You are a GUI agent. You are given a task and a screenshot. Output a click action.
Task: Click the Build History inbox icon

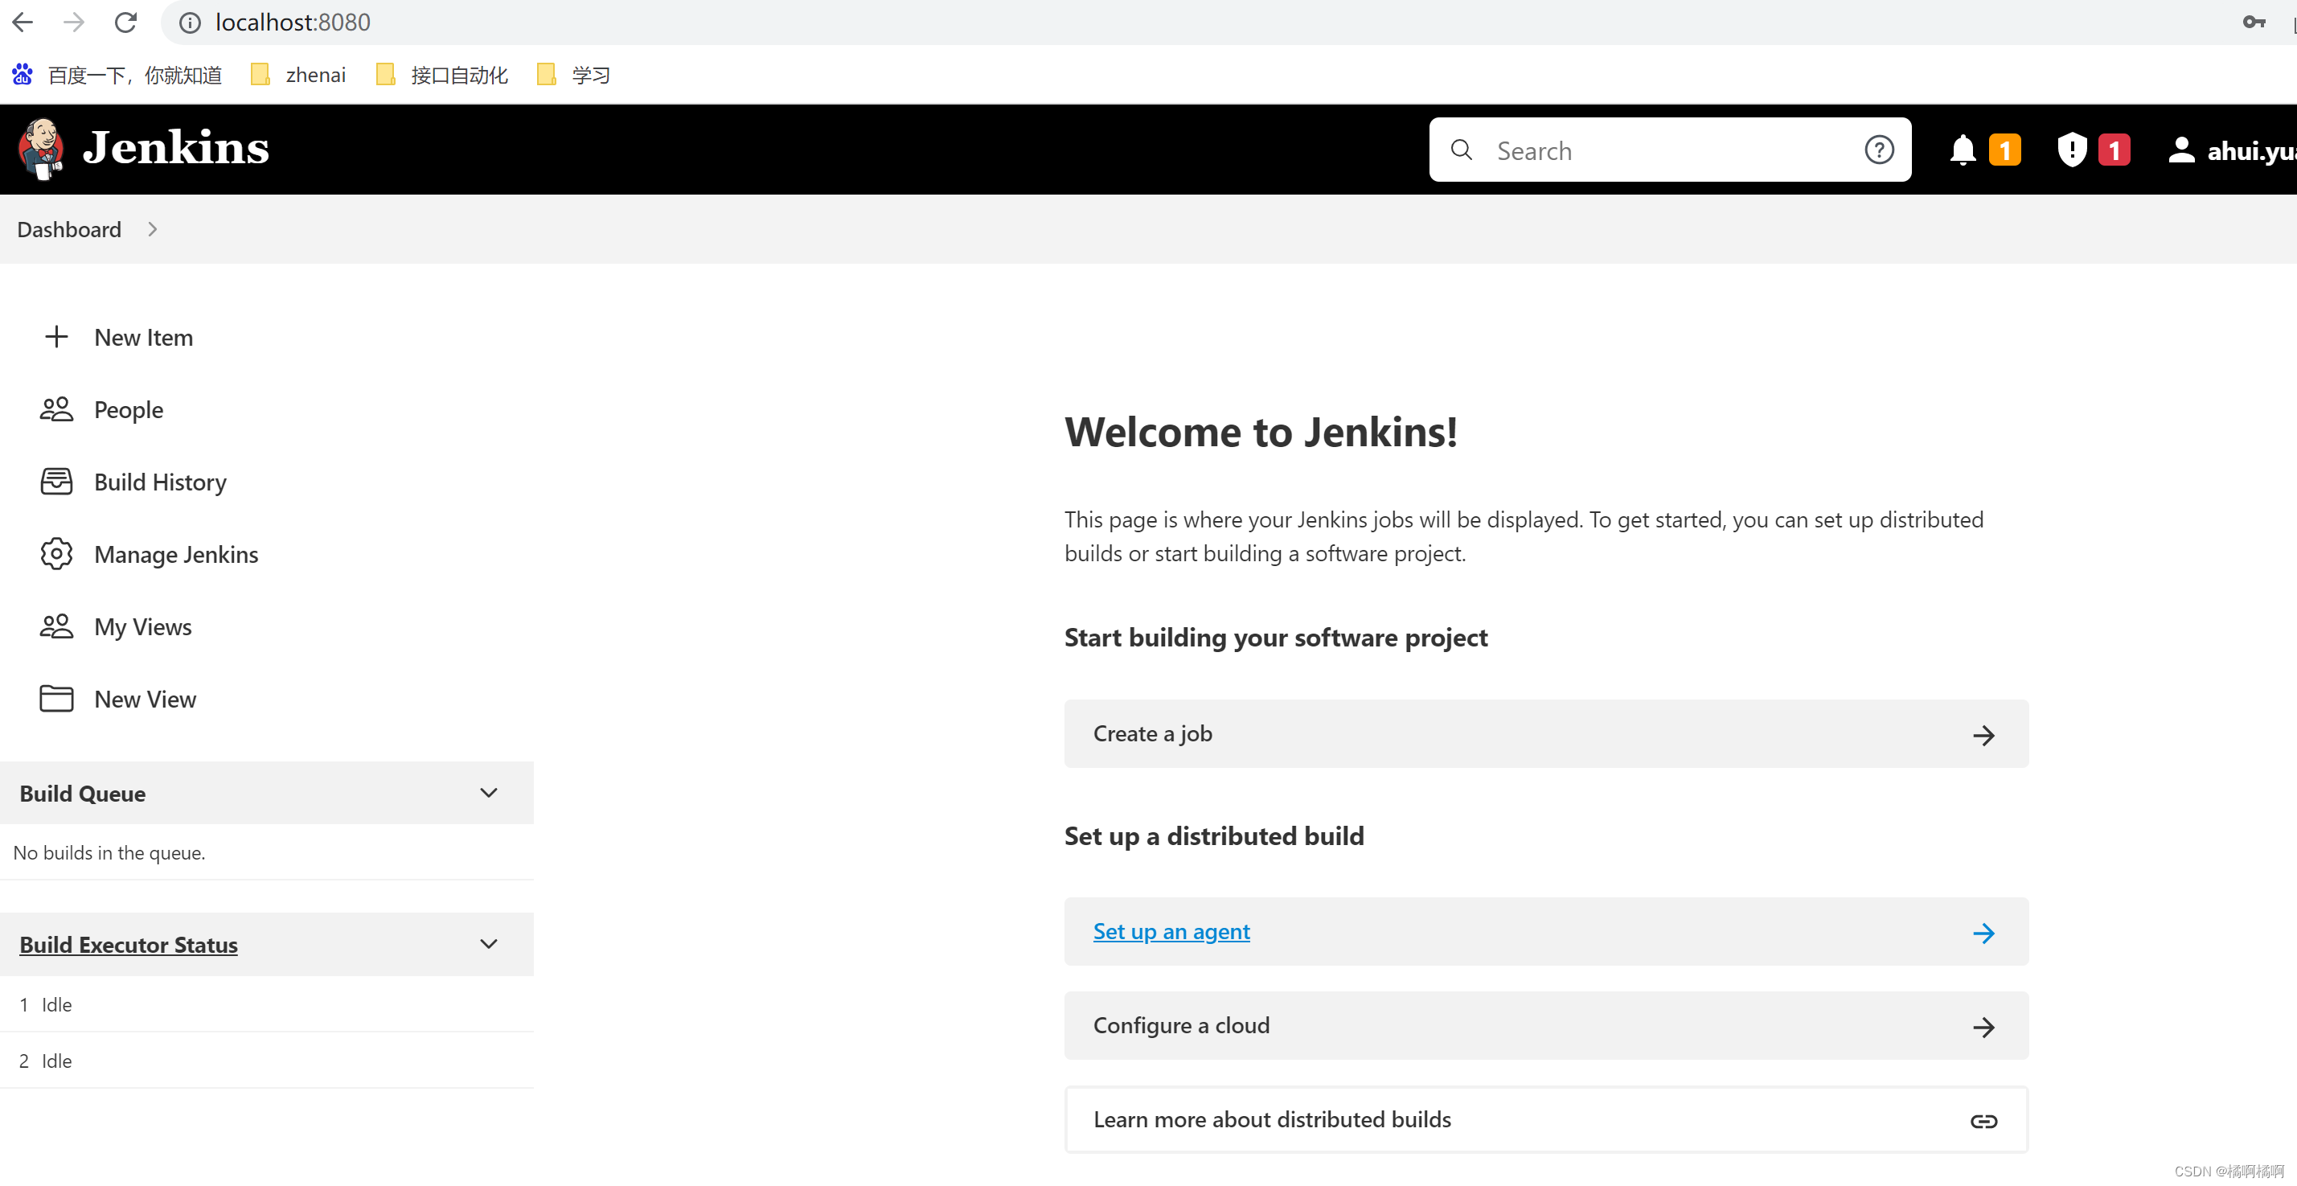(x=56, y=481)
